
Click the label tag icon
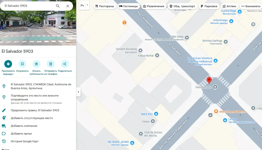pyautogui.click(x=4, y=134)
